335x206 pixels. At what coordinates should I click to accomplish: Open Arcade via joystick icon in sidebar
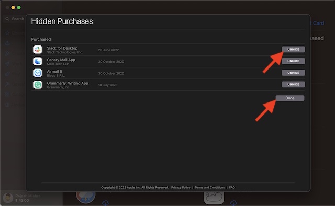(7, 43)
